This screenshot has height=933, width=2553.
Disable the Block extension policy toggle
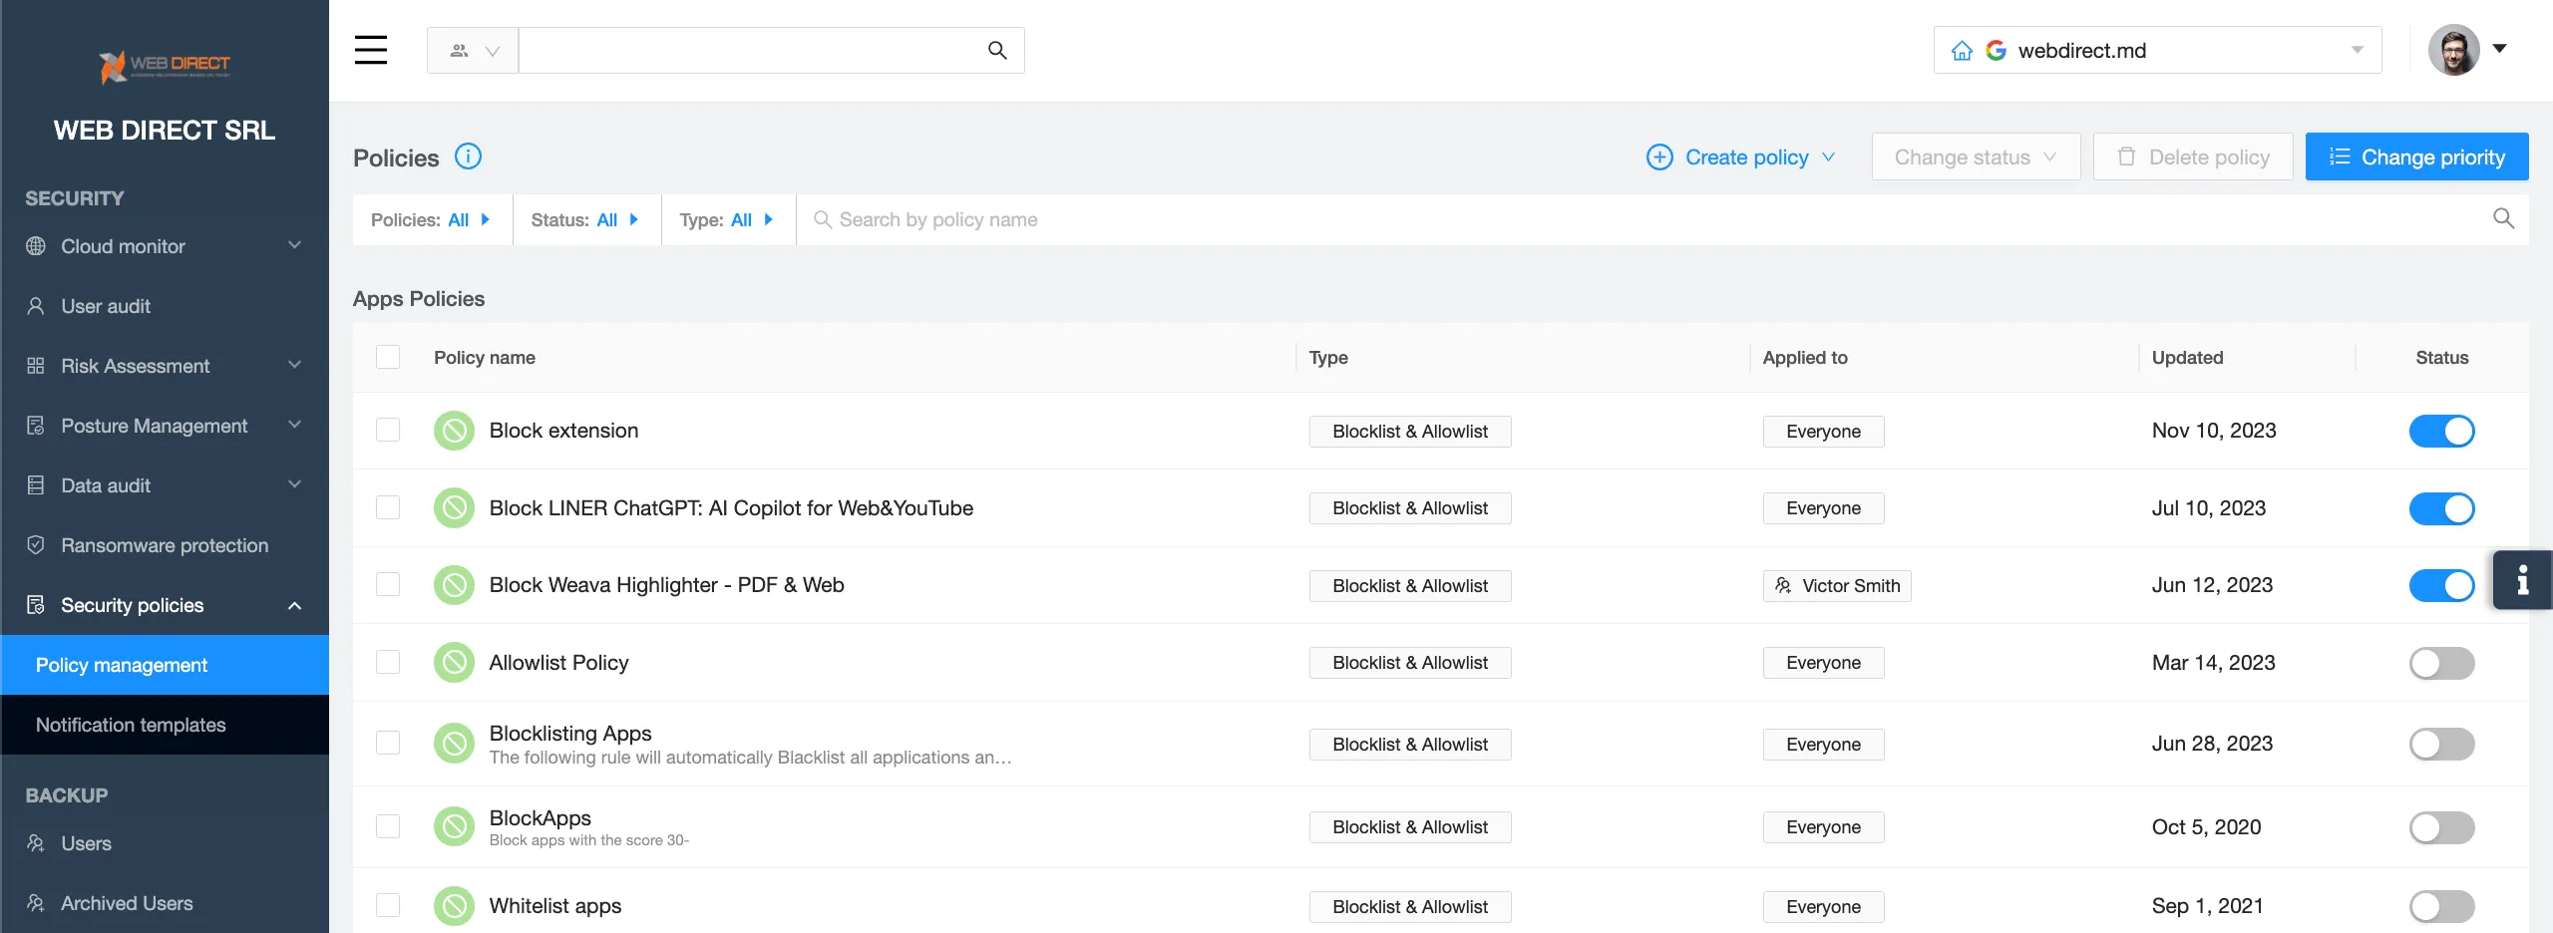pyautogui.click(x=2441, y=431)
